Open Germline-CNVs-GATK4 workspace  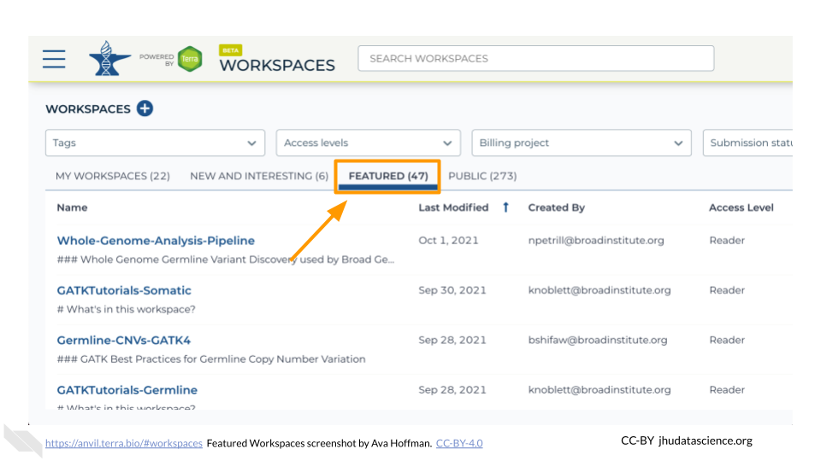pyautogui.click(x=123, y=341)
